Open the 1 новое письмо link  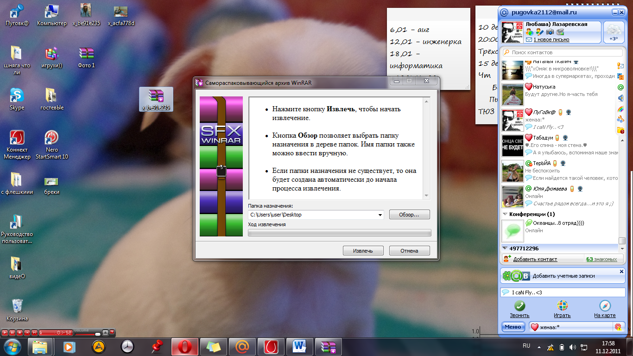tap(551, 40)
